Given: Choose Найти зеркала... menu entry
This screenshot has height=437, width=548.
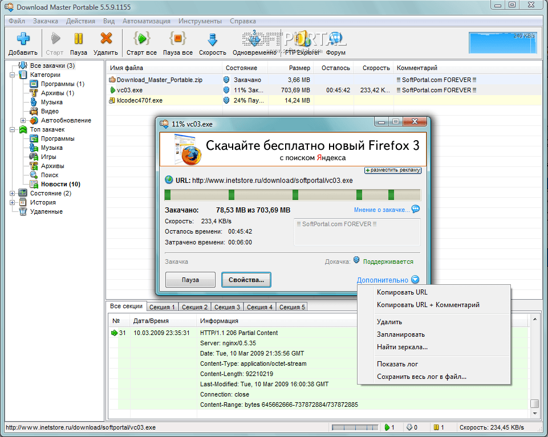Looking at the screenshot, I should tap(434, 347).
